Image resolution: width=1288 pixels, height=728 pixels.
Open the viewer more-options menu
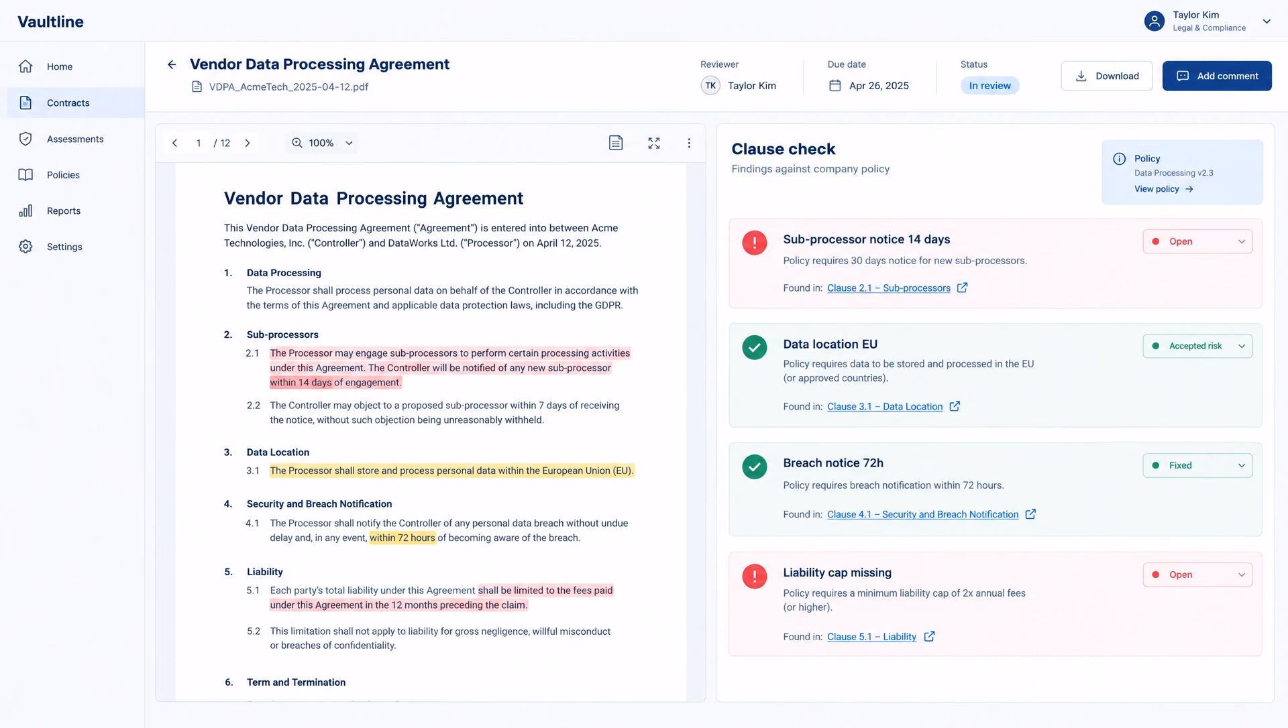click(x=689, y=143)
